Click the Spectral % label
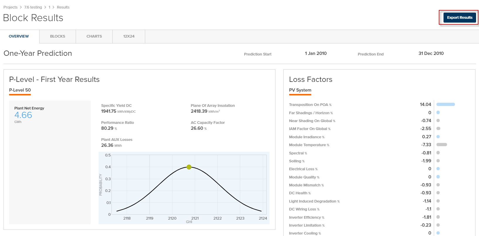 tap(298, 153)
